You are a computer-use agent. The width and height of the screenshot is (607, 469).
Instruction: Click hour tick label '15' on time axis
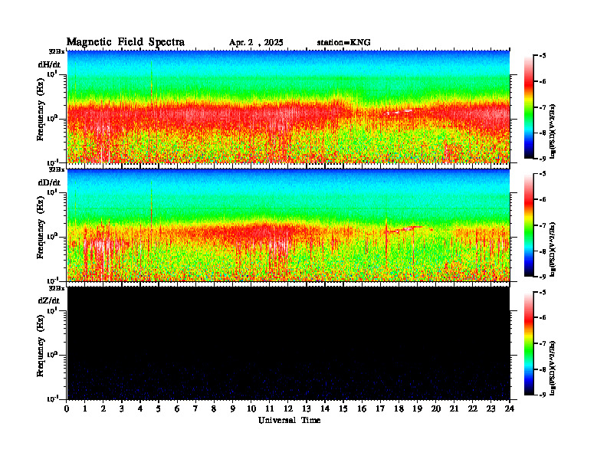pos(343,408)
